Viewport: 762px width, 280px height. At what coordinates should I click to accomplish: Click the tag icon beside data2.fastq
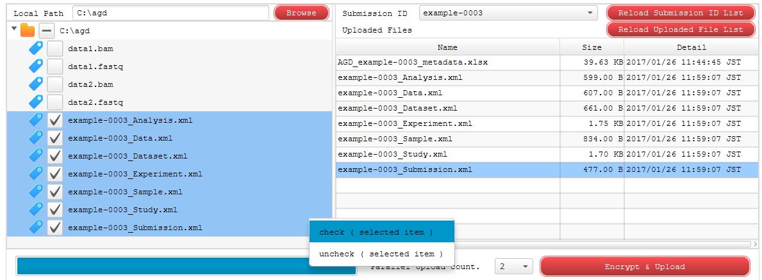point(36,102)
